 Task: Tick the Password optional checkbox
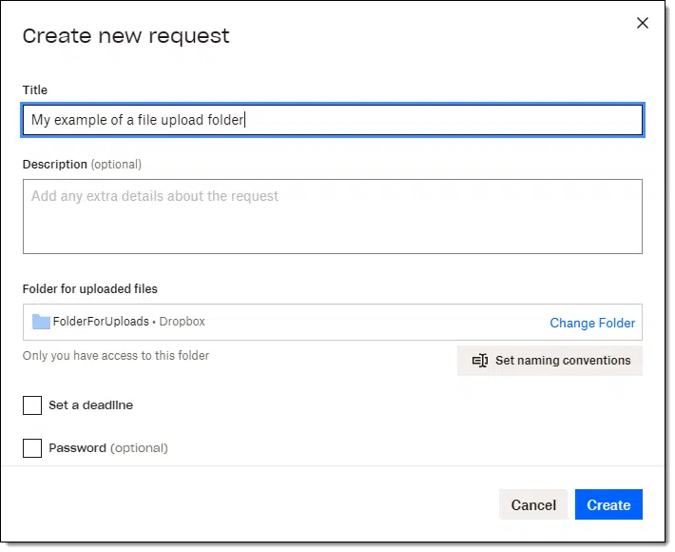pos(32,448)
